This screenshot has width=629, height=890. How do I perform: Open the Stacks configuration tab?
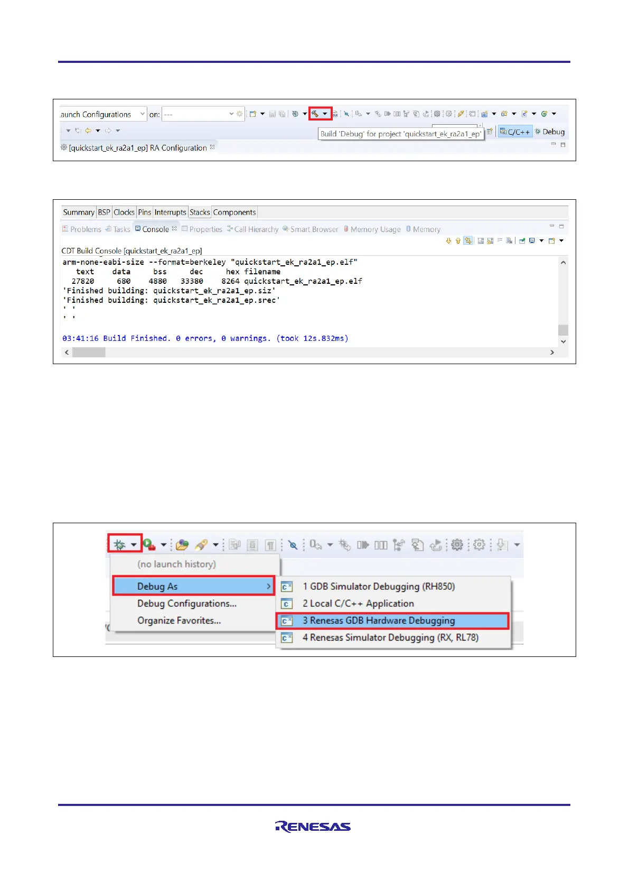click(200, 212)
